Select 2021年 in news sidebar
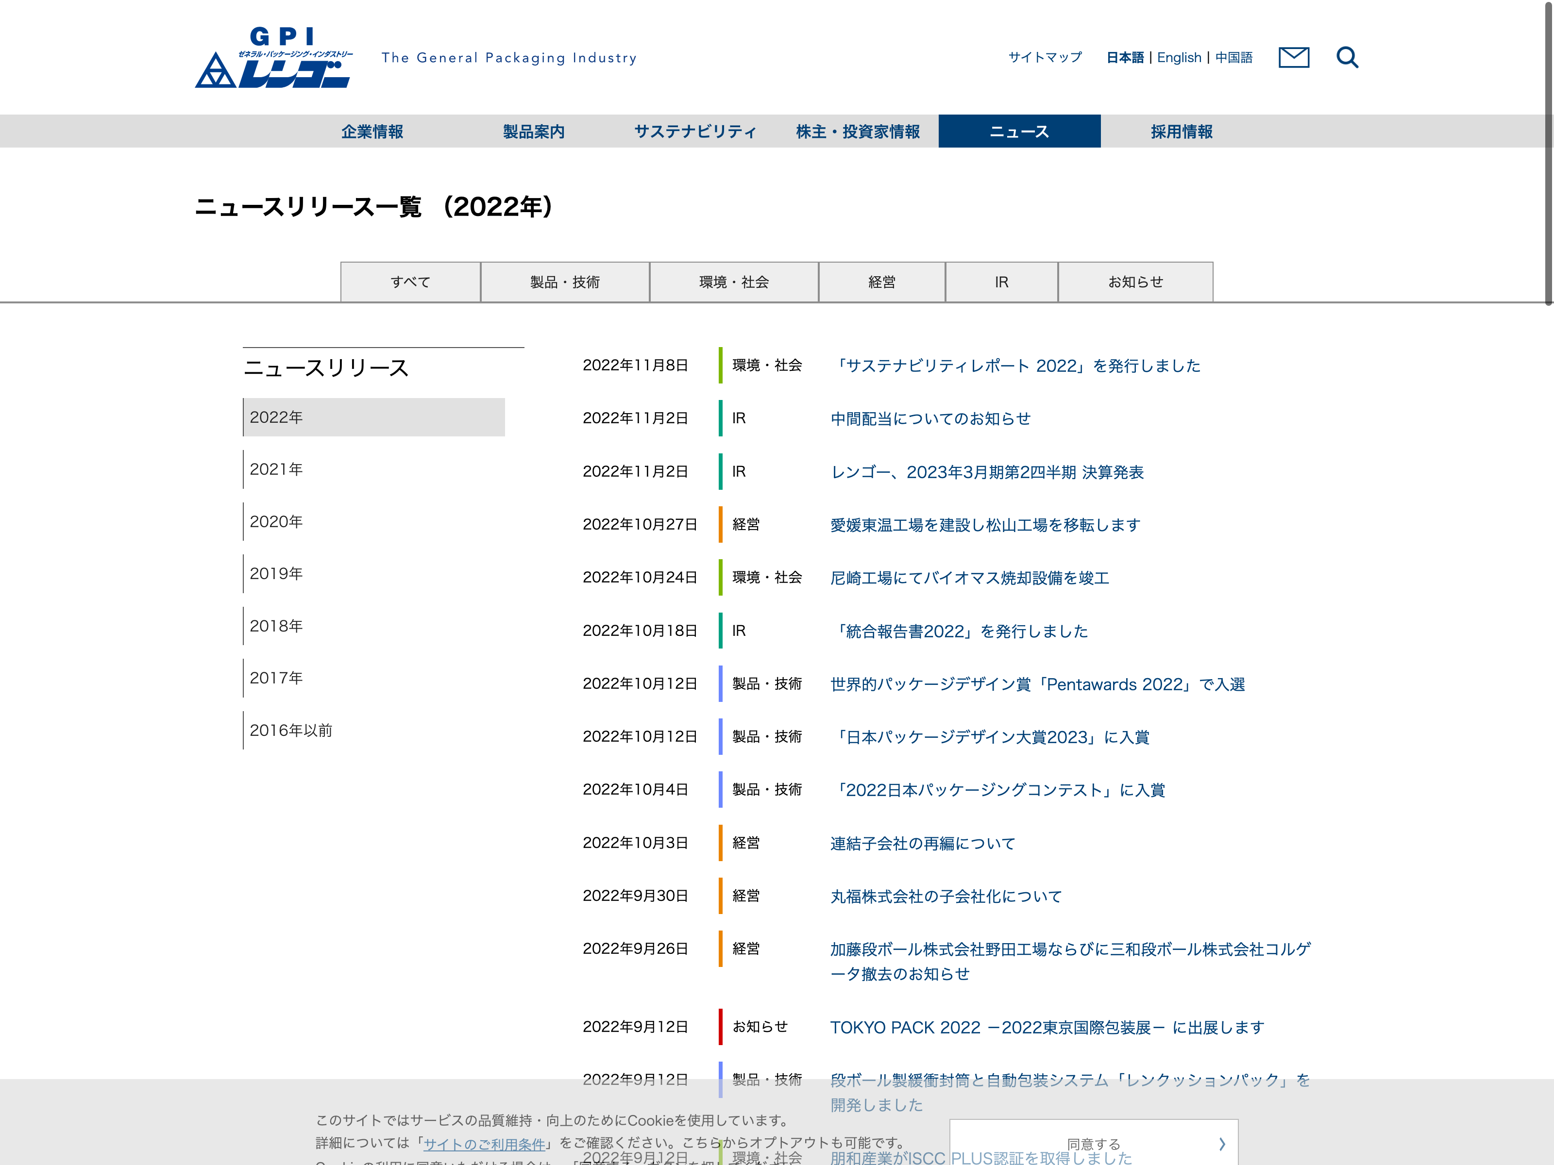 (277, 469)
